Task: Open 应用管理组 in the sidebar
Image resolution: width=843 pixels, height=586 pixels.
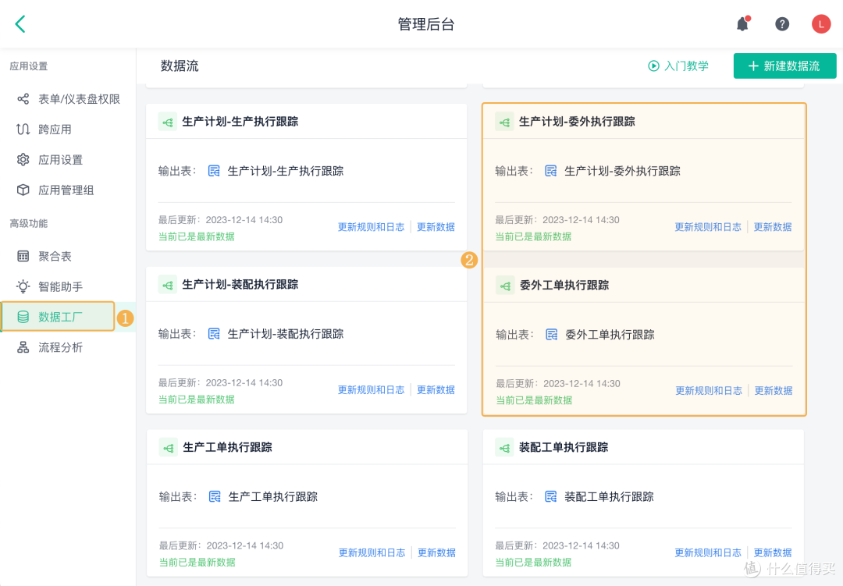Action: pyautogui.click(x=68, y=190)
